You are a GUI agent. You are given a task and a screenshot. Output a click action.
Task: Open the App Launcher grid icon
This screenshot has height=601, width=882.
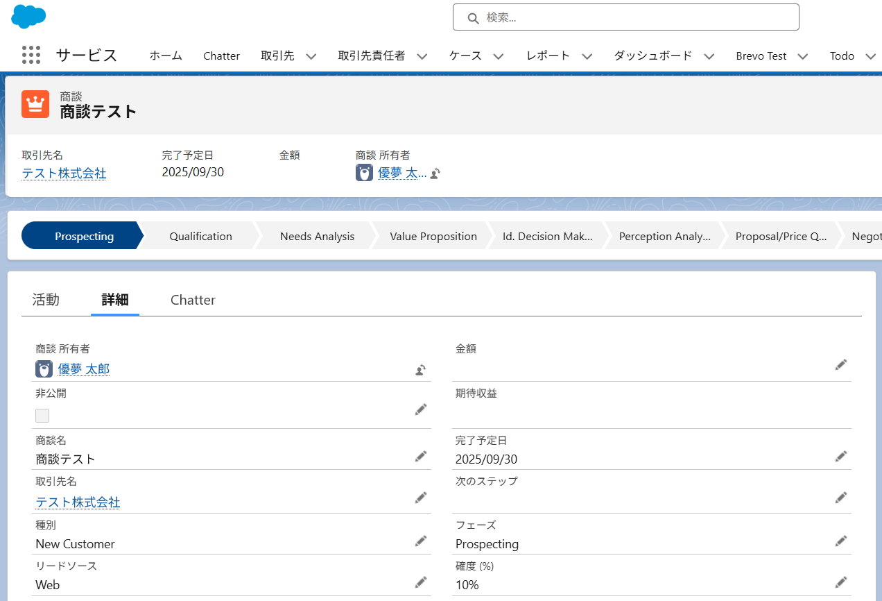pyautogui.click(x=31, y=56)
